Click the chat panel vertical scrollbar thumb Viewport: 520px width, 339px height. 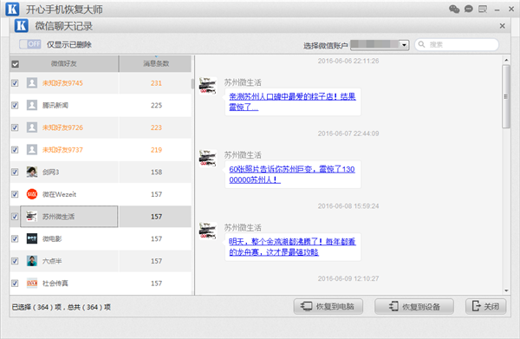506,96
